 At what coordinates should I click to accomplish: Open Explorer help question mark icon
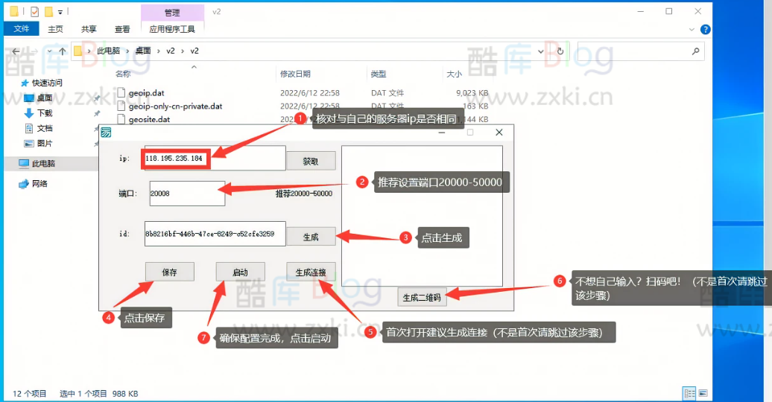[x=705, y=30]
